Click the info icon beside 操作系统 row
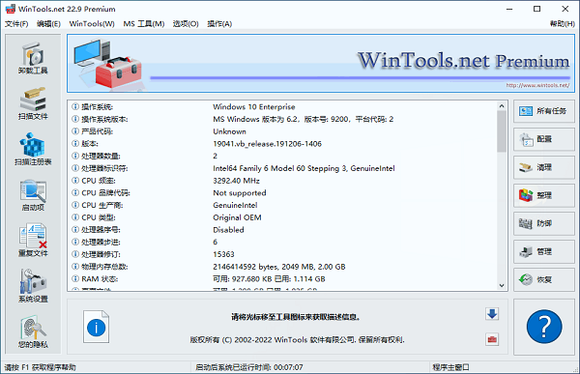580x374 pixels. pos(75,106)
